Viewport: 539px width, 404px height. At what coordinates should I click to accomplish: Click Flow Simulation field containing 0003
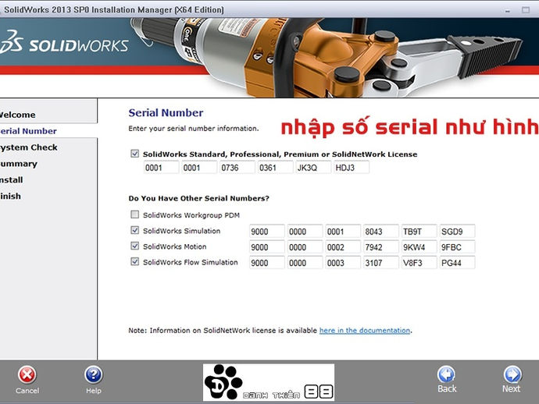pos(343,263)
